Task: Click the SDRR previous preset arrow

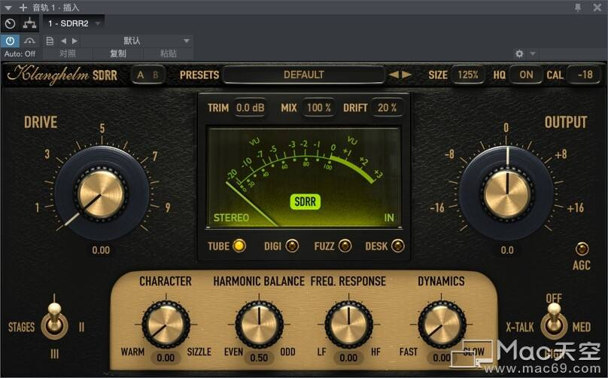Action: (394, 75)
